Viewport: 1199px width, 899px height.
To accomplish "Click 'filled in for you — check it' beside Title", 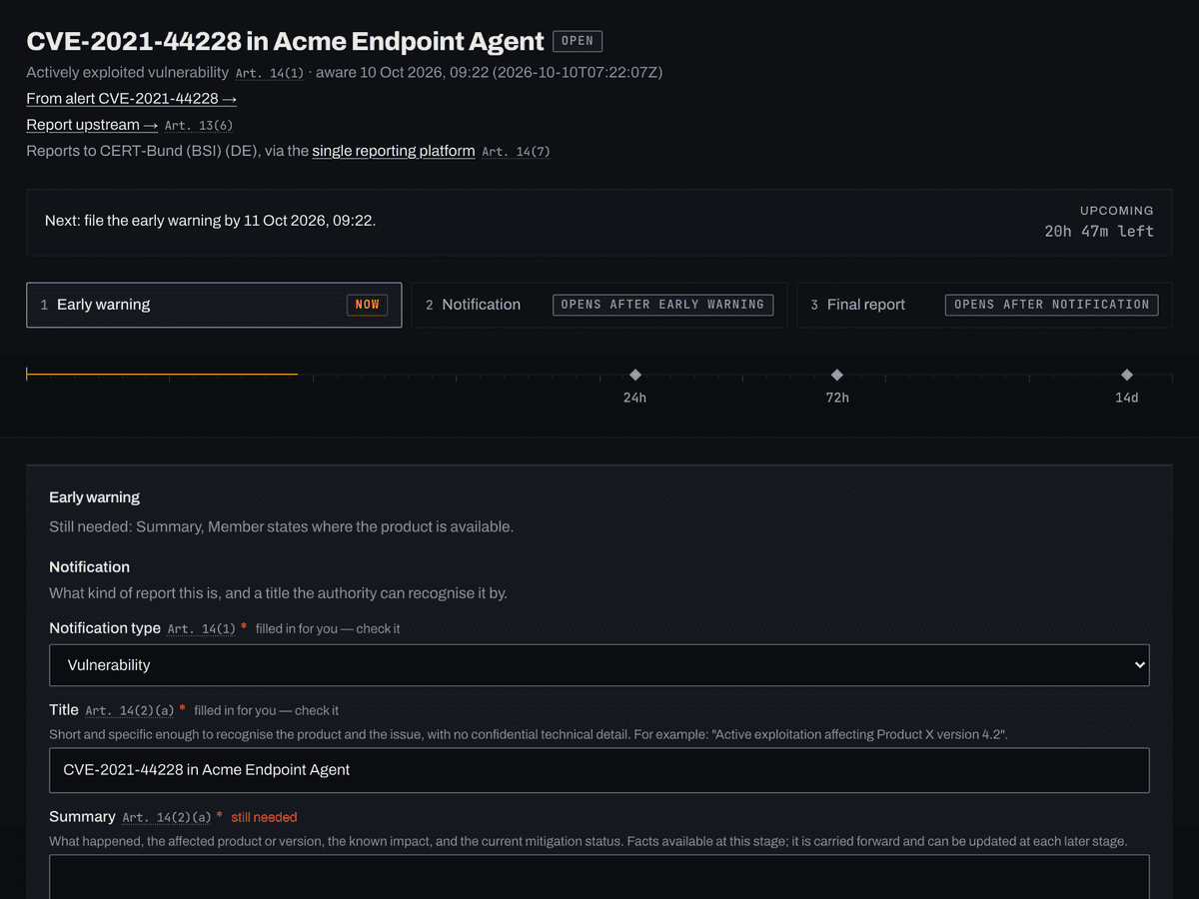I will click(267, 711).
